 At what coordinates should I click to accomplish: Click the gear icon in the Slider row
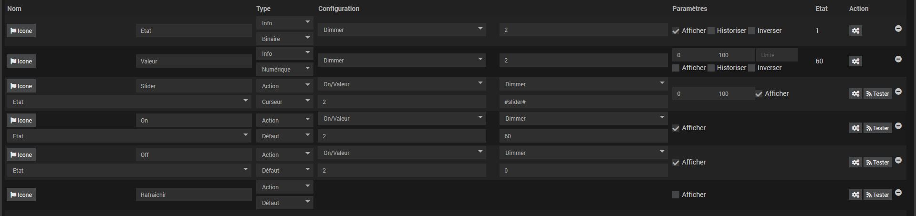click(x=855, y=94)
